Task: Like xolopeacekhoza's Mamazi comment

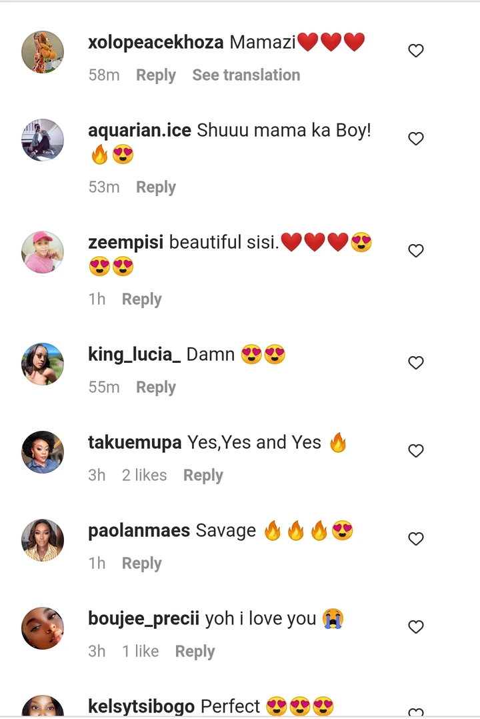Action: pos(416,51)
